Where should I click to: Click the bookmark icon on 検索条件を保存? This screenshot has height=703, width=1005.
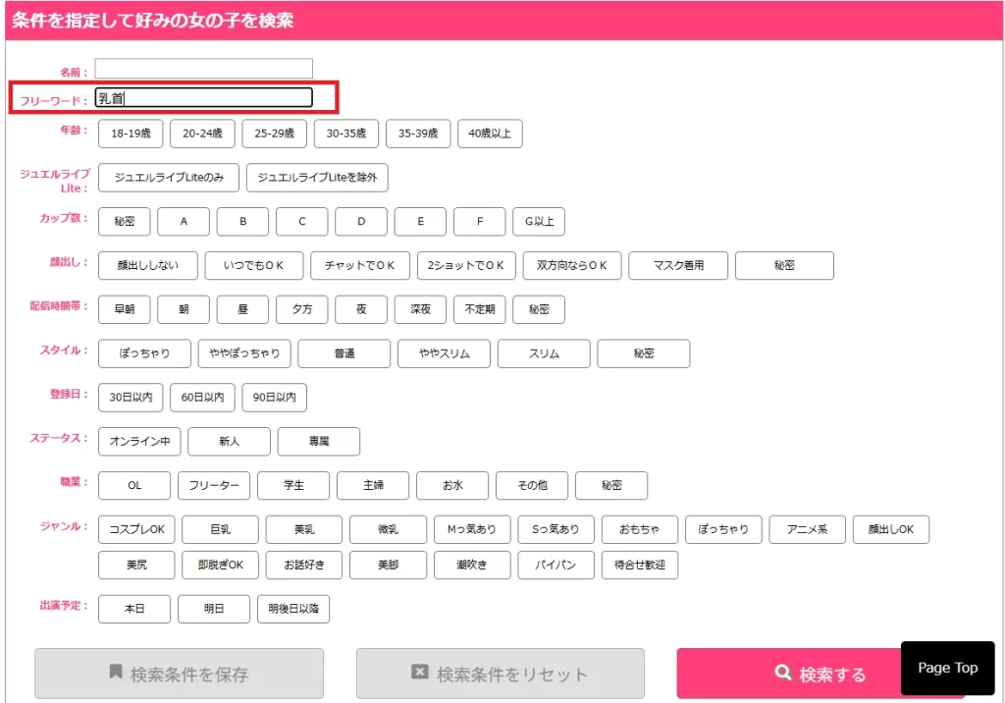coord(116,673)
